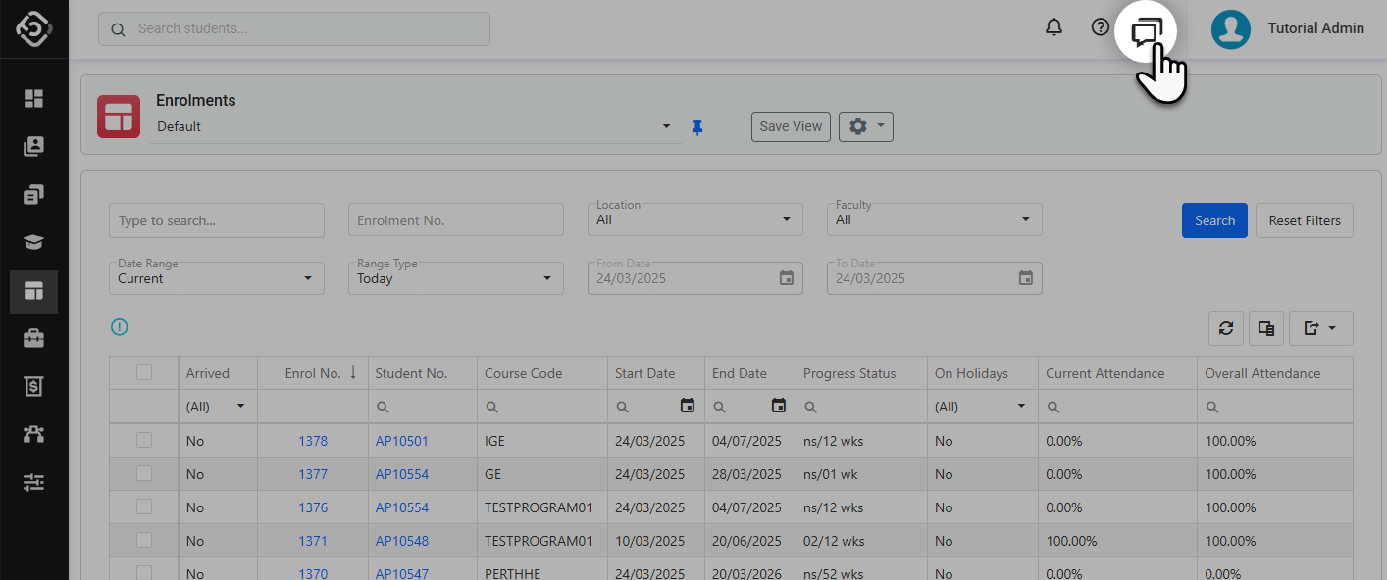The height and width of the screenshot is (580, 1387).
Task: Click the graduation cap sidebar icon
Action: click(x=34, y=243)
